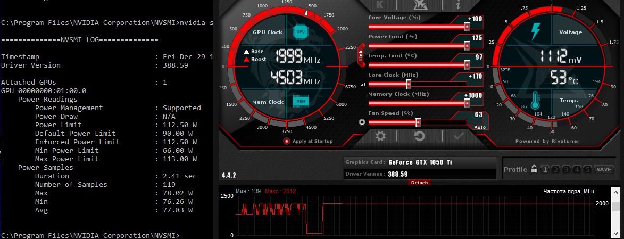Adjust the Power Limit slider handle
Viewport: 624px width, 239px height.
pyautogui.click(x=467, y=46)
